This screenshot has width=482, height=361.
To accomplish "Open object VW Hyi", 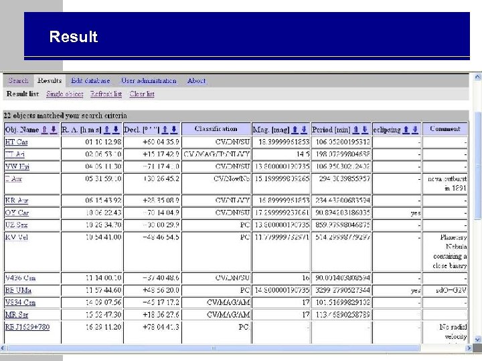I will tap(17, 166).
